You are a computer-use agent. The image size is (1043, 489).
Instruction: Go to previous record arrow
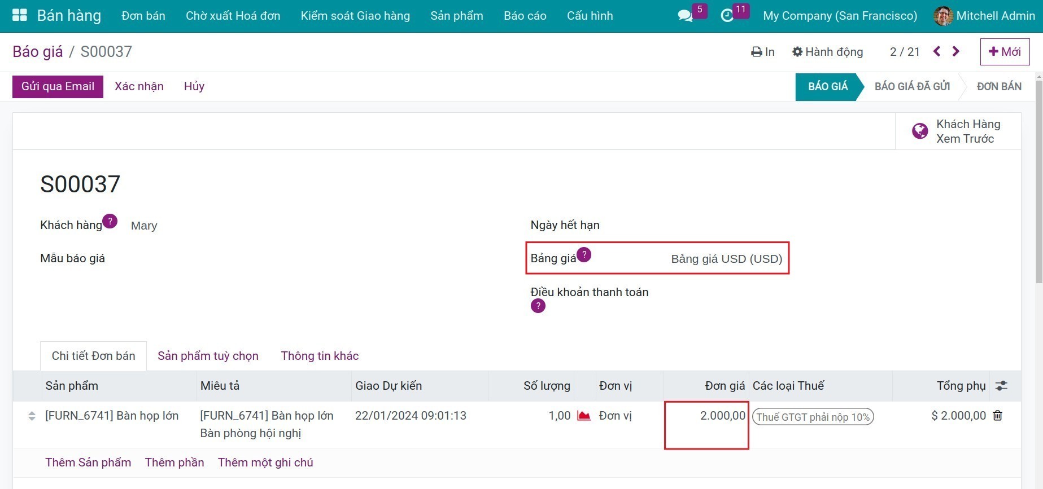937,51
